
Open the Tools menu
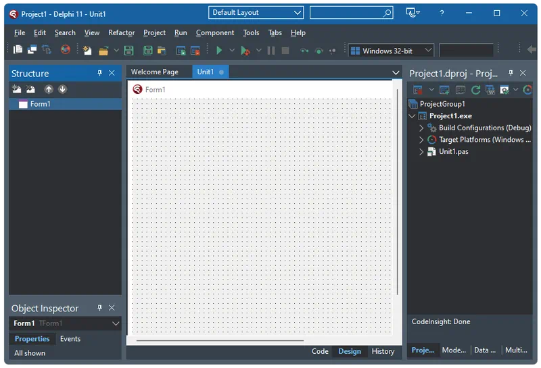[251, 32]
